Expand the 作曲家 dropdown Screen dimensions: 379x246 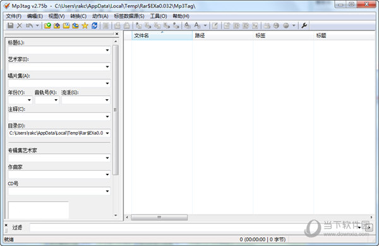[x=107, y=175]
